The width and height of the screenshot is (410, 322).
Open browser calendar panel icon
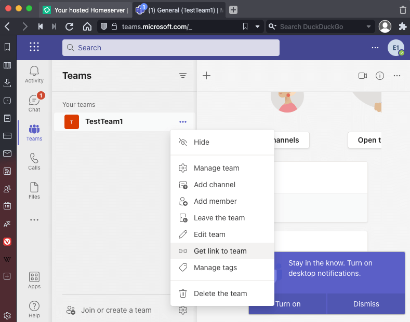tap(7, 206)
